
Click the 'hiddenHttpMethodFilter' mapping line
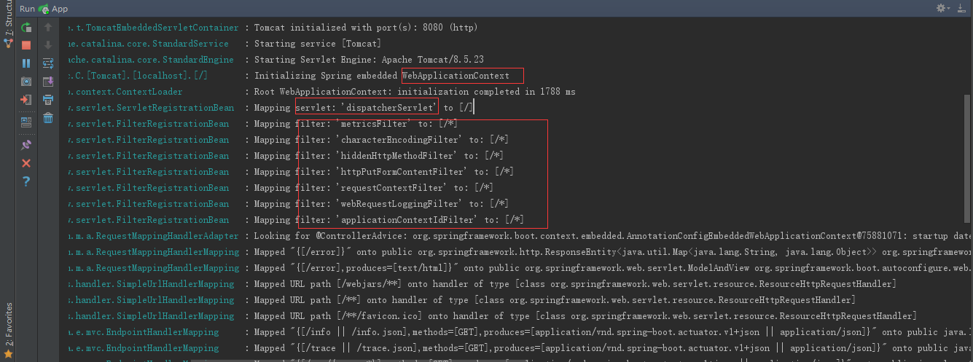379,156
